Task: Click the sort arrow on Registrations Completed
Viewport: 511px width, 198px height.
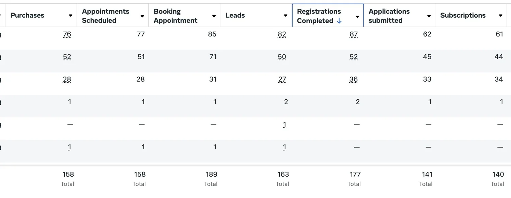Action: [x=339, y=20]
